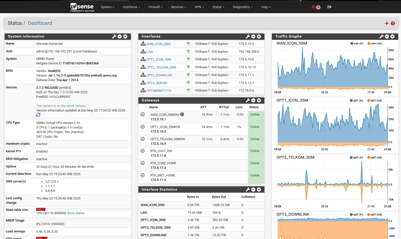Open dashboard help question mark icon

tap(393, 23)
